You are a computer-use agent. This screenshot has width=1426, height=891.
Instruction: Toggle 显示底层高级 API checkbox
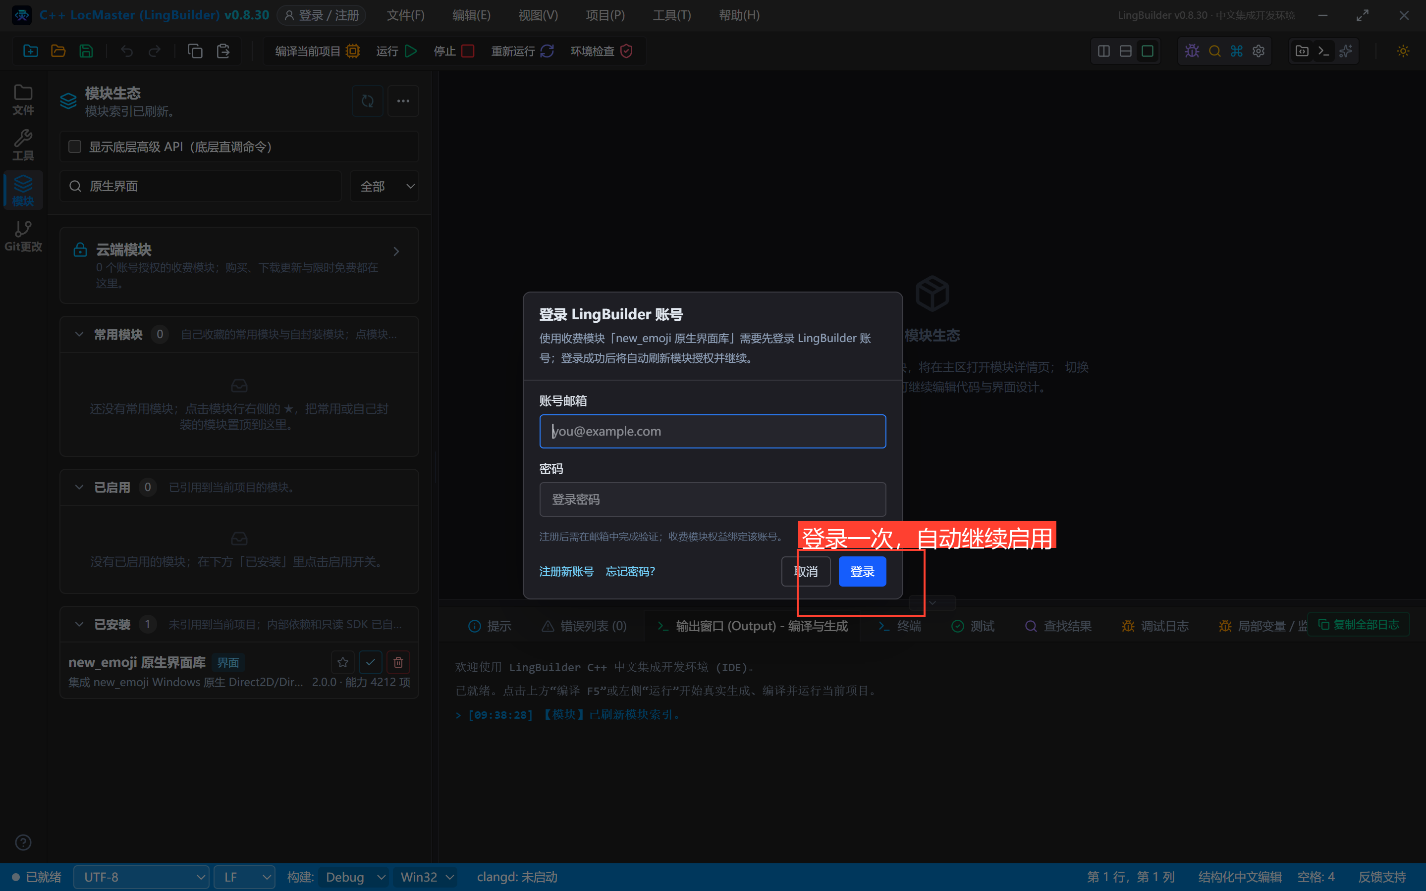coord(75,147)
